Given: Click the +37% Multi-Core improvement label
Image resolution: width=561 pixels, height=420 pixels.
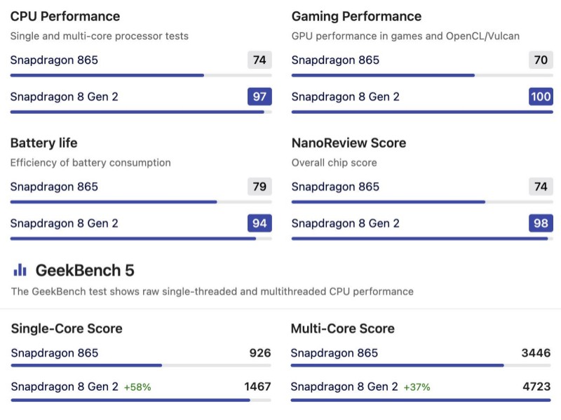Looking at the screenshot, I should pyautogui.click(x=417, y=387).
